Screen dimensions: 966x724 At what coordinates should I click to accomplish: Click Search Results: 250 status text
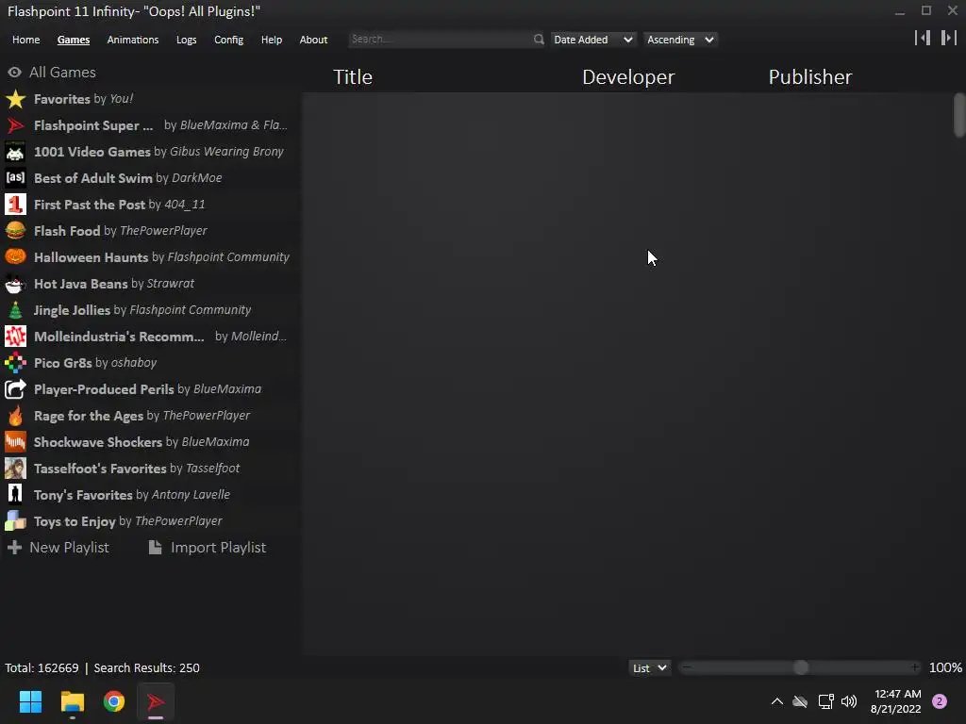146,668
